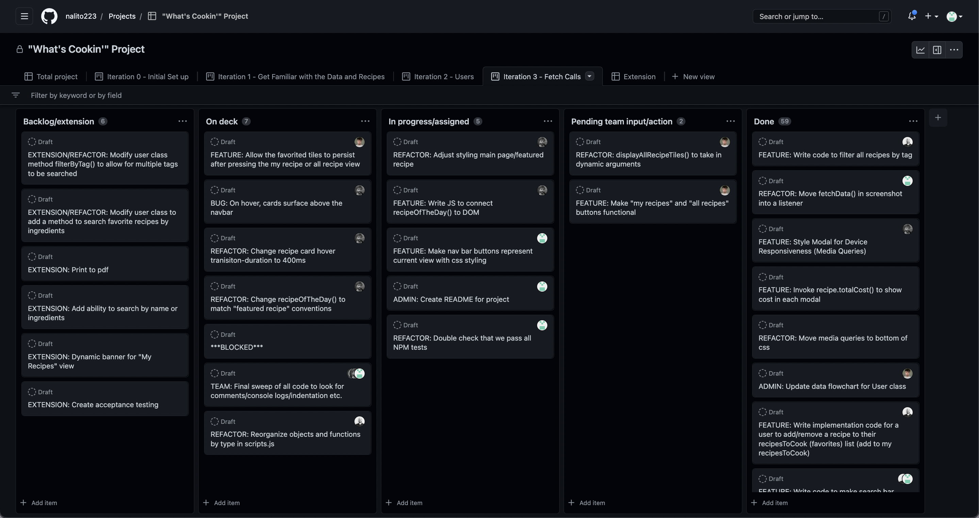The height and width of the screenshot is (518, 979).
Task: Click the lock icon beside project title
Action: coord(20,49)
